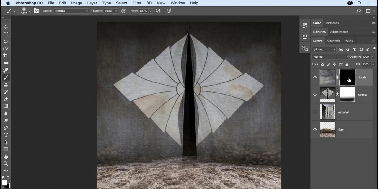The width and height of the screenshot is (378, 189).
Task: Open the Edit Toolbar three-dots button
Action: pos(6,171)
